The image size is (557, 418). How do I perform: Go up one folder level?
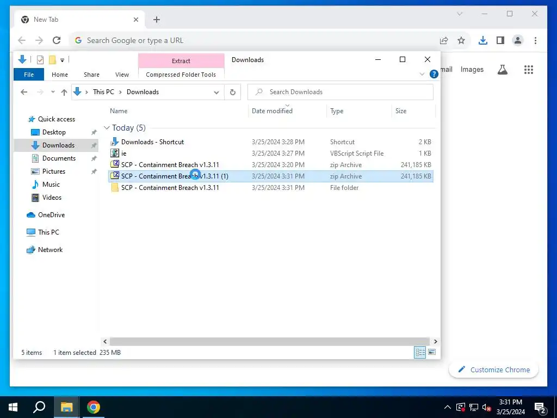(64, 92)
